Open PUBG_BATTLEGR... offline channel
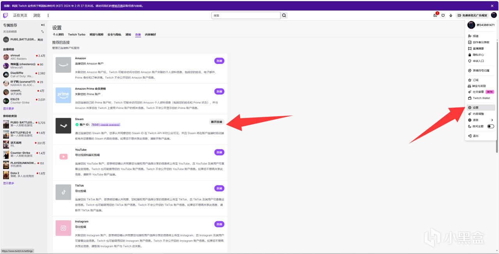 pos(24,39)
